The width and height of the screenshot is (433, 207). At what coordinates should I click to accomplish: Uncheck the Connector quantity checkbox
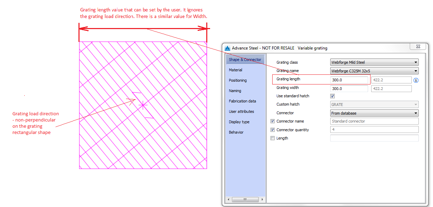[x=273, y=130]
